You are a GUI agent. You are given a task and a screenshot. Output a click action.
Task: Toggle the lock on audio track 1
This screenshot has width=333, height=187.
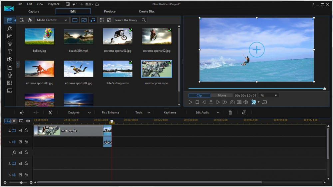[x=26, y=142]
